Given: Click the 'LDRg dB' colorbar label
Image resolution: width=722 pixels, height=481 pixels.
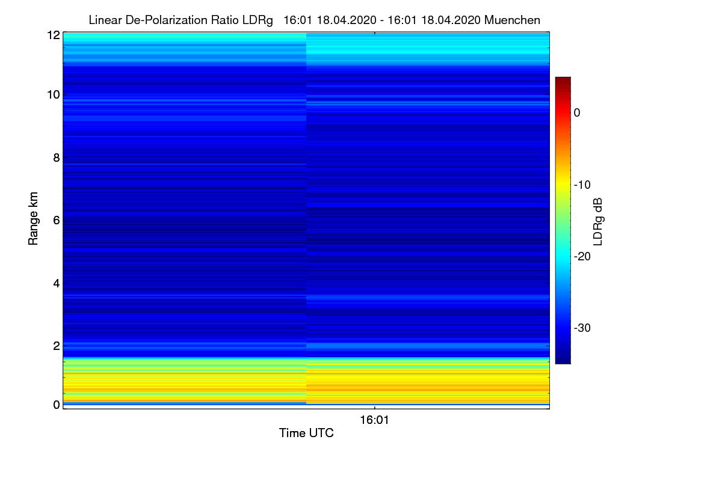Looking at the screenshot, I should click(x=598, y=222).
